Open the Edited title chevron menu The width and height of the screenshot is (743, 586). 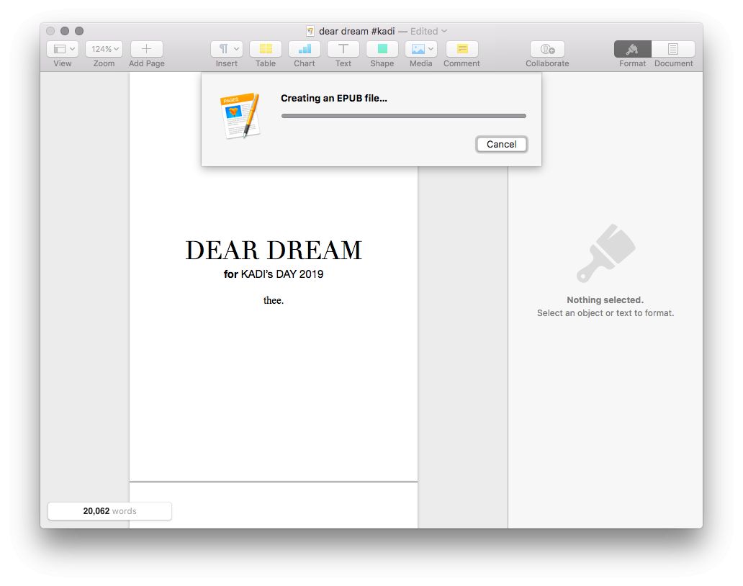pyautogui.click(x=443, y=31)
